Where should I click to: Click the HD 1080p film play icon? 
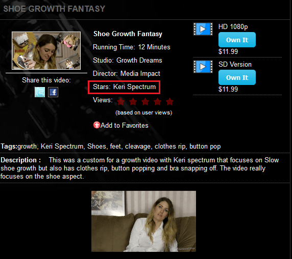pyautogui.click(x=203, y=29)
